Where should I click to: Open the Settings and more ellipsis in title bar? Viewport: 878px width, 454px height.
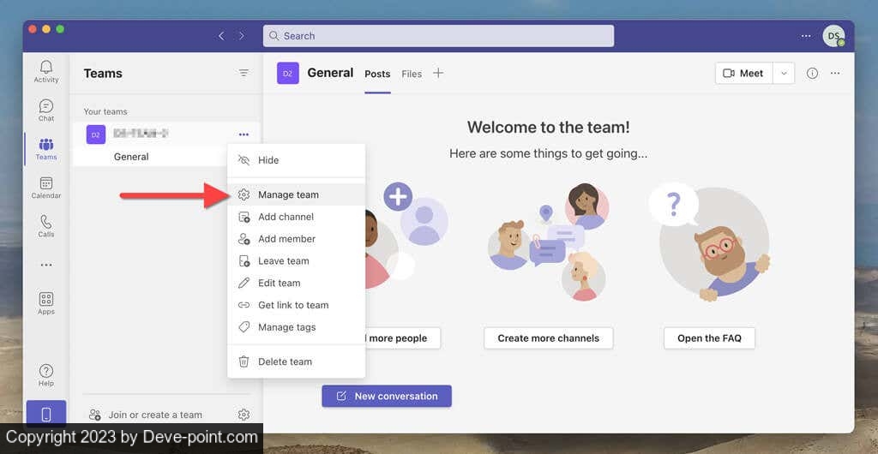(x=806, y=36)
